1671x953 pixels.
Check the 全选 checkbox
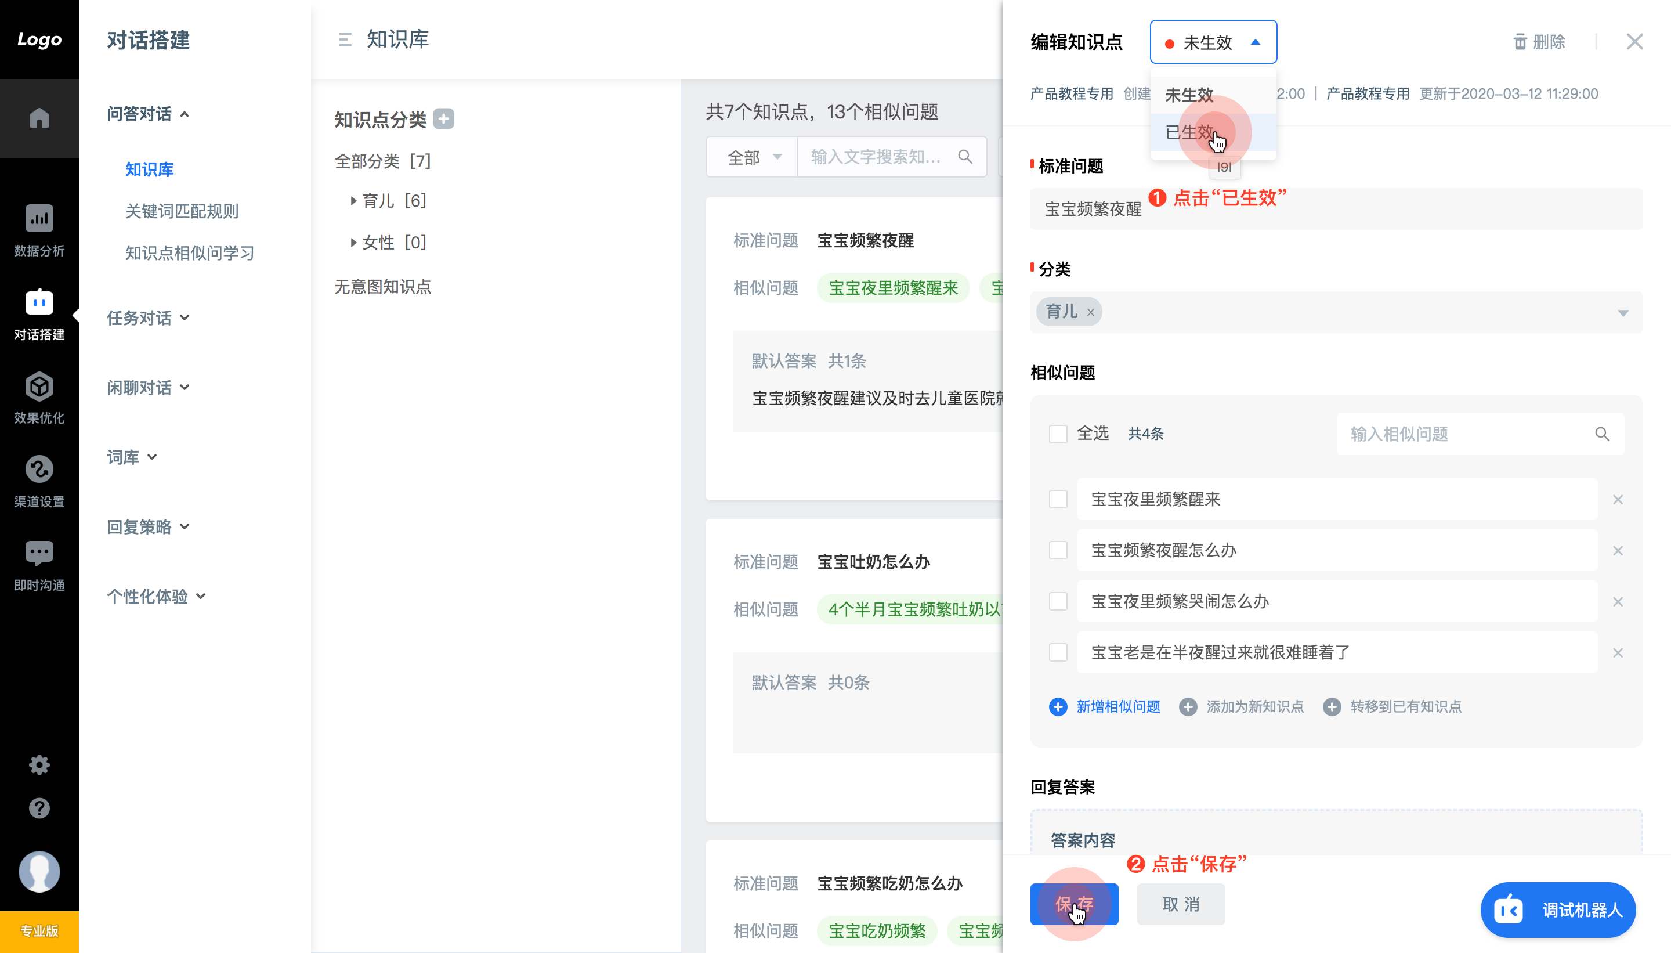(1058, 434)
